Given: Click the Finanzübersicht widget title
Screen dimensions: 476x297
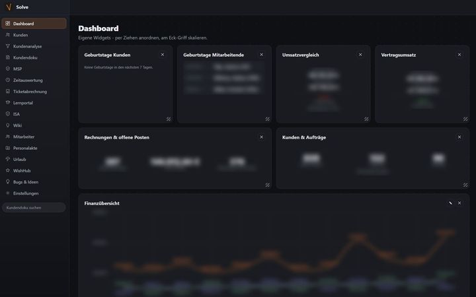Looking at the screenshot, I should [102, 203].
